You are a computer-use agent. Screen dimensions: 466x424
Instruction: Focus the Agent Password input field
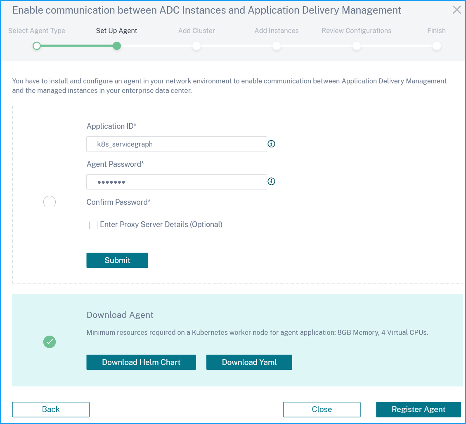pos(177,182)
